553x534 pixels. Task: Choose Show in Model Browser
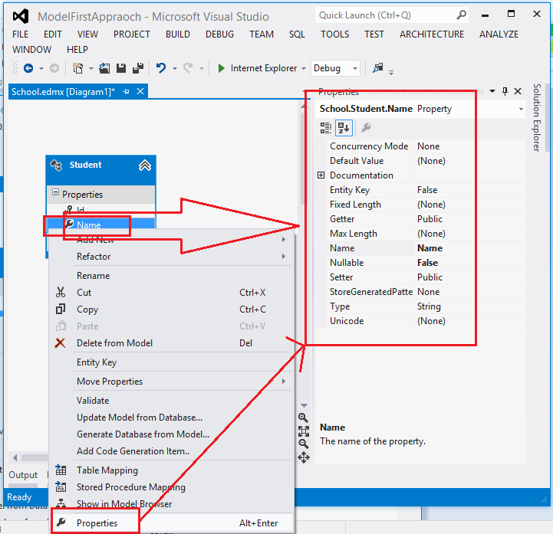point(171,503)
